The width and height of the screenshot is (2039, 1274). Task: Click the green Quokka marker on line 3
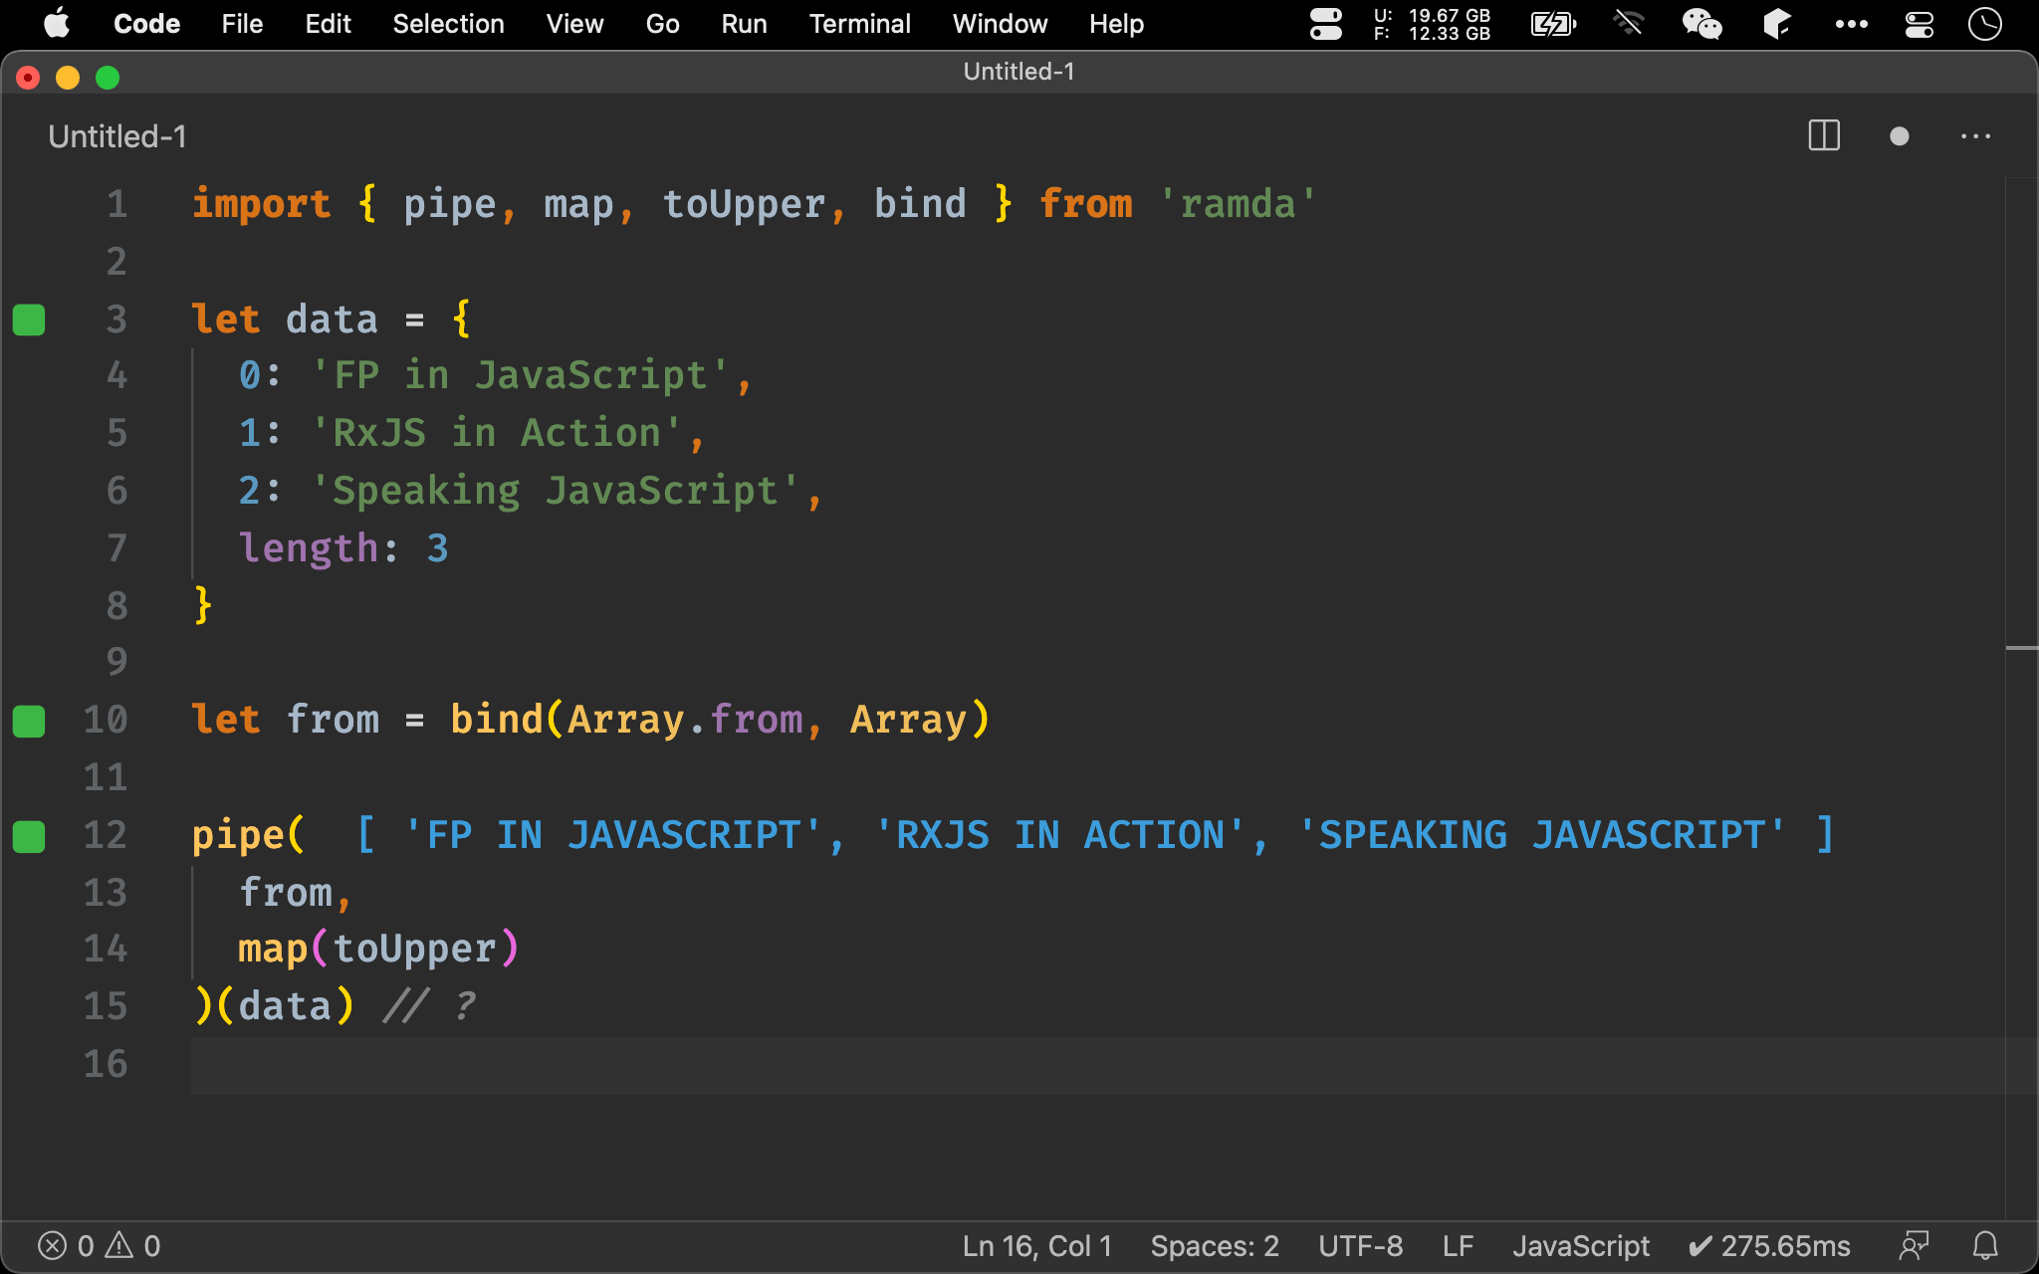(x=29, y=319)
